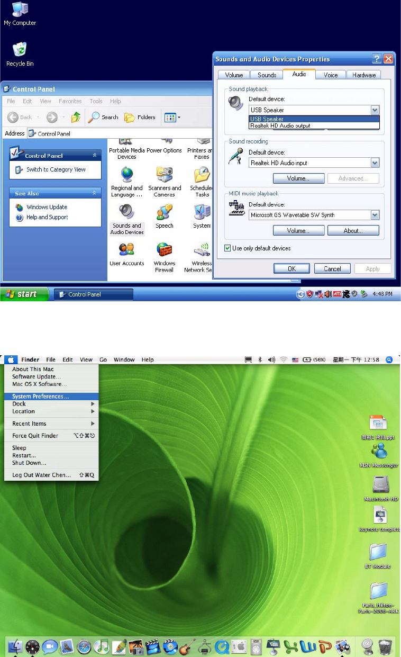Collapse the See Also side pane
Image resolution: width=401 pixels, height=657 pixels.
(x=95, y=194)
